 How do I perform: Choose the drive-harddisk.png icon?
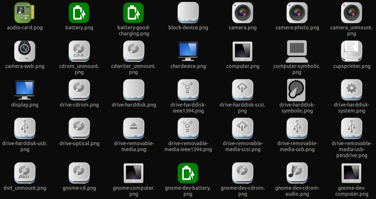pyautogui.click(x=134, y=90)
